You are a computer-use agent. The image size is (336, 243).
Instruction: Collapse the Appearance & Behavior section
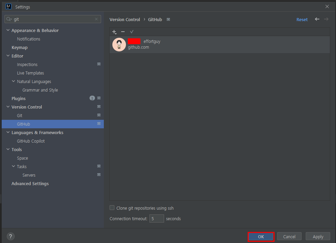pos(8,30)
